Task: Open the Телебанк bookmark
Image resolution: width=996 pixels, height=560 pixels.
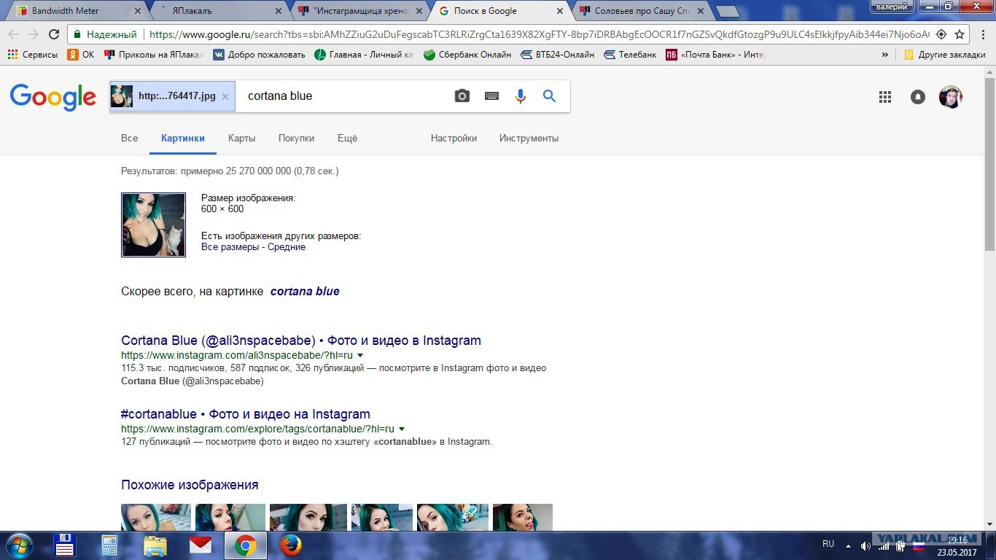Action: click(x=631, y=55)
